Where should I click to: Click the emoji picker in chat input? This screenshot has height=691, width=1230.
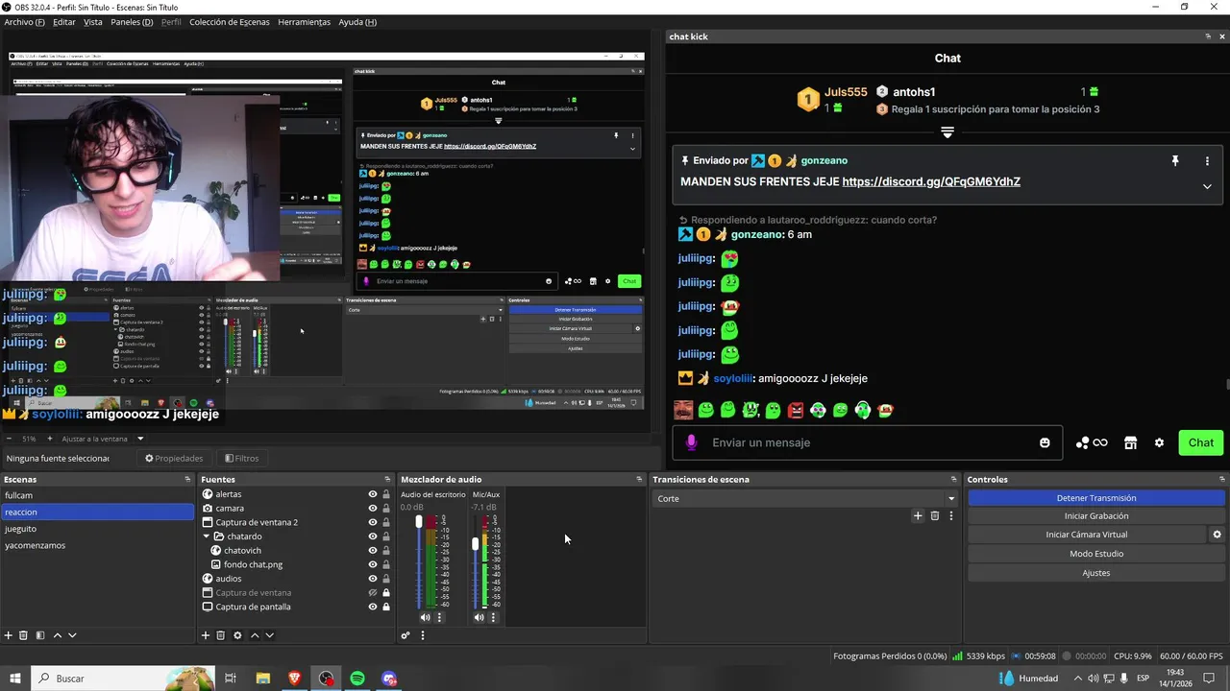(1045, 442)
